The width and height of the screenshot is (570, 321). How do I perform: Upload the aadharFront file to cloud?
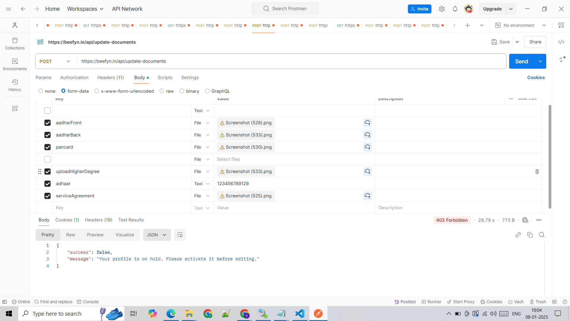tap(368, 123)
